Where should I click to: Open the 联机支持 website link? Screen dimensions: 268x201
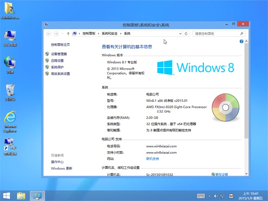[152, 159]
